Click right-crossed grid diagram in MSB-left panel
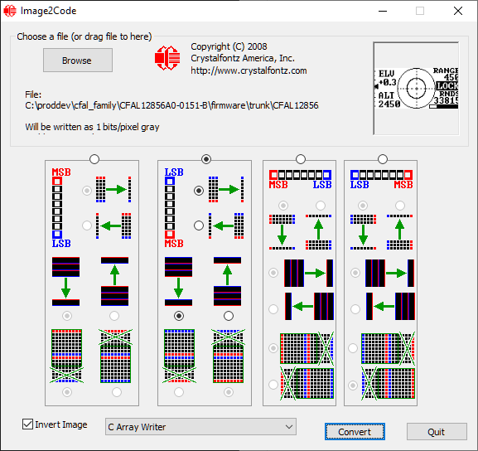The height and width of the screenshot is (451, 478). click(x=307, y=348)
